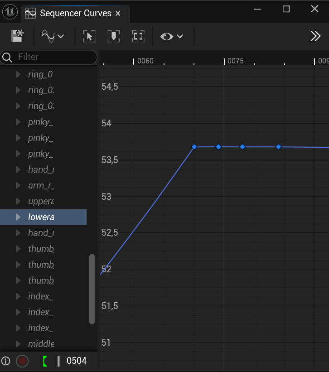This screenshot has height=372, width=329.
Task: Open the eye view options dropdown
Action: (172, 36)
